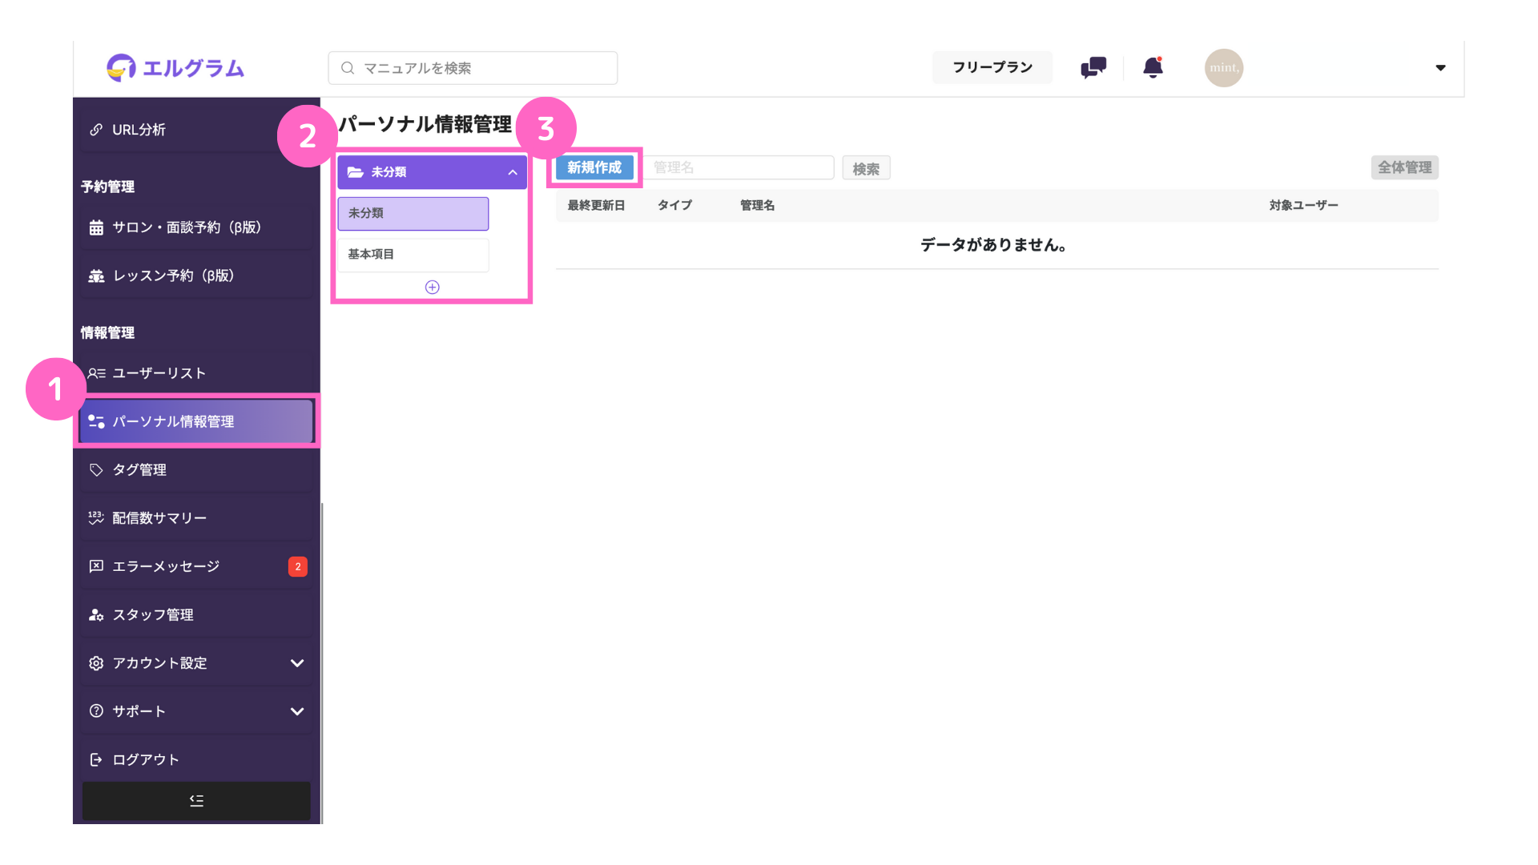Click ログアウト to sign out

tap(196, 759)
